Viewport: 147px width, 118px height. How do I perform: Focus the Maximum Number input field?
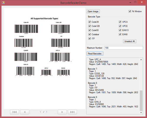[x=124, y=48]
